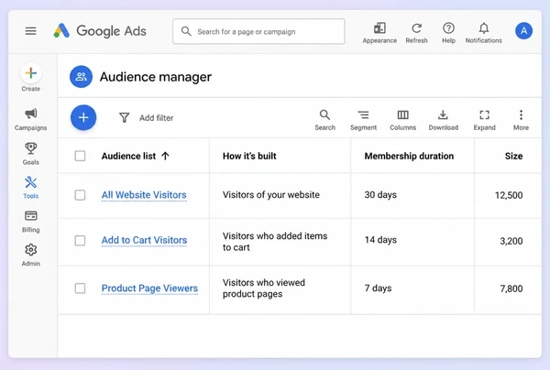Click the size value 3,200
The image size is (550, 370).
pyautogui.click(x=511, y=241)
